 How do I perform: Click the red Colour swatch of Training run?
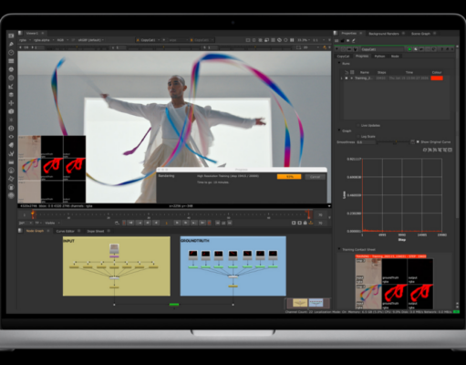click(437, 78)
